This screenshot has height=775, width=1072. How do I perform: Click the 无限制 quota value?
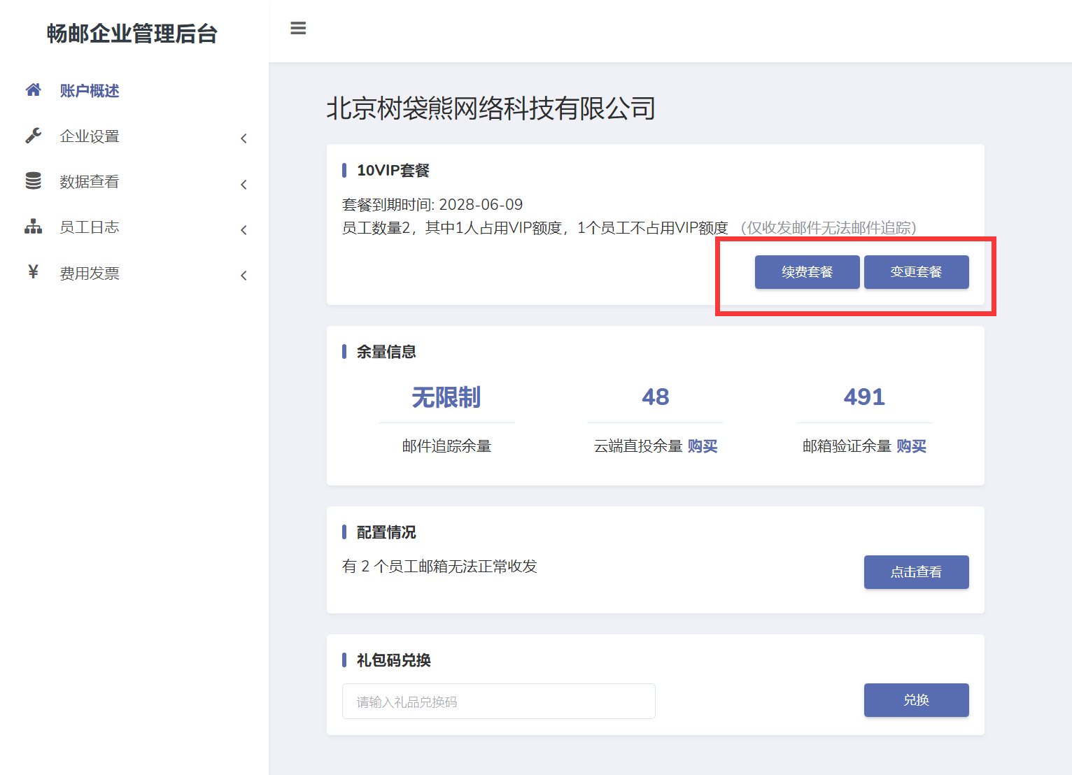point(446,397)
